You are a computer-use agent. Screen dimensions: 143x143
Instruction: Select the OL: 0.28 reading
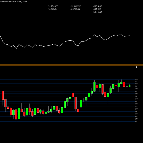click(98, 12)
